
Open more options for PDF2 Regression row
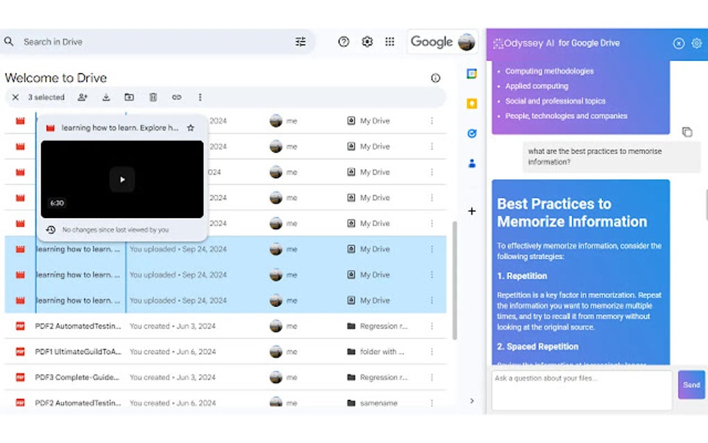coord(432,326)
